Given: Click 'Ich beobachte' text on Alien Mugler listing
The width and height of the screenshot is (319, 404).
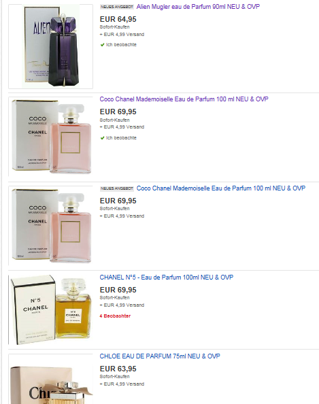Looking at the screenshot, I should pos(121,45).
